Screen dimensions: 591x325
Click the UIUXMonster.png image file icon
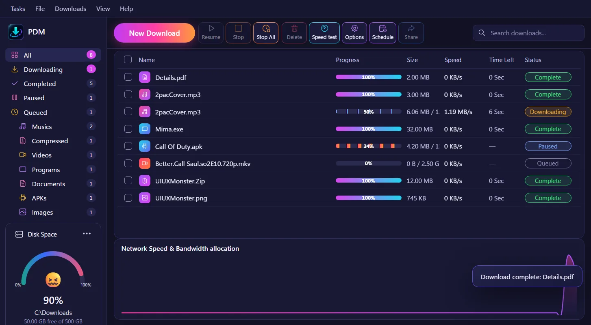(x=144, y=198)
